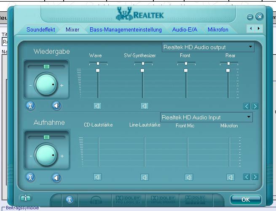Click the Front volume slider handle
Viewport: 276px width, 211px height.
point(186,70)
